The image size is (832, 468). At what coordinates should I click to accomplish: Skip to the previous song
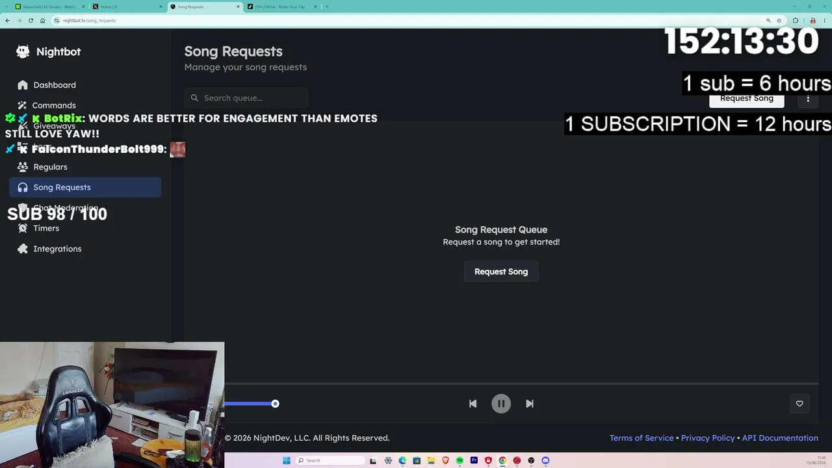click(x=473, y=404)
